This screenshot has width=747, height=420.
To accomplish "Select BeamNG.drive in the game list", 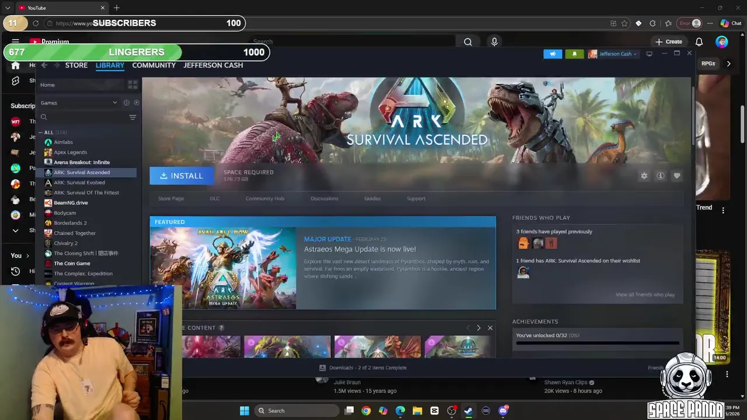I will [x=71, y=202].
